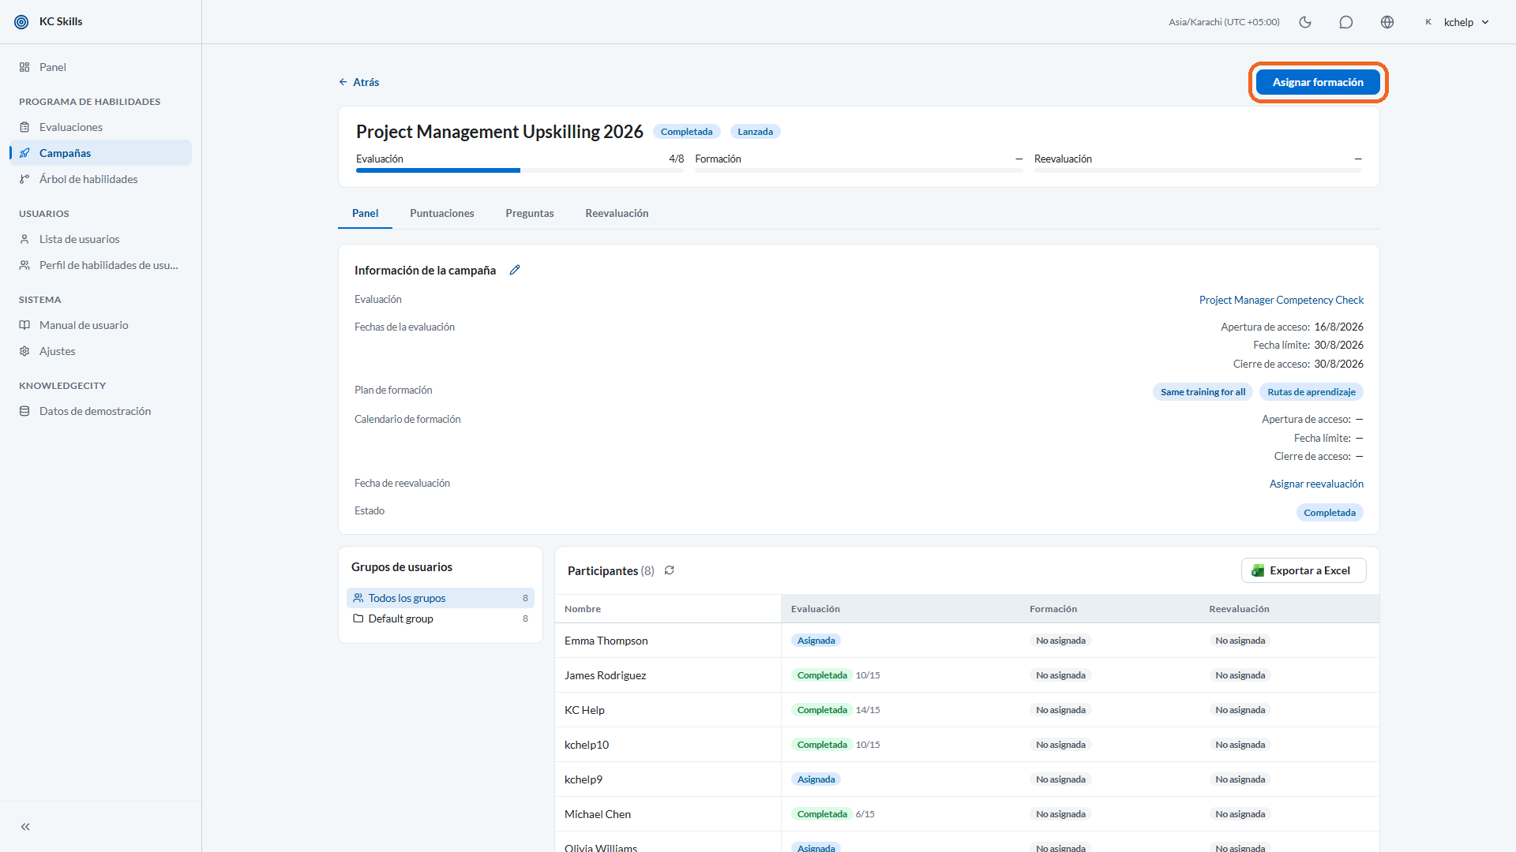
Task: Click the KC Skills logo icon
Action: 21,22
